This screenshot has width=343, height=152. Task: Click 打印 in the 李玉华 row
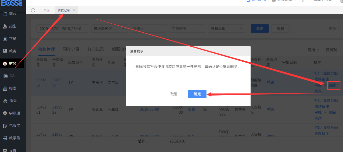[x=318, y=73]
